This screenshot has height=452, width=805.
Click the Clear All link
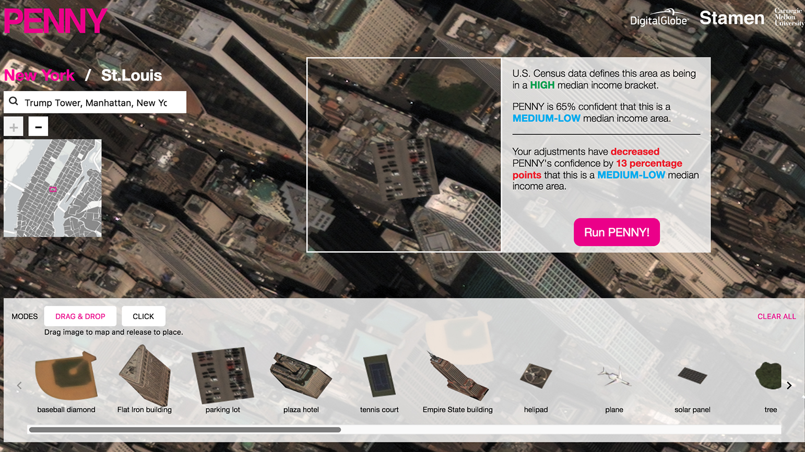click(x=777, y=316)
